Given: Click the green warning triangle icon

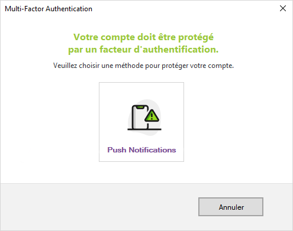Looking at the screenshot, I should 152,116.
